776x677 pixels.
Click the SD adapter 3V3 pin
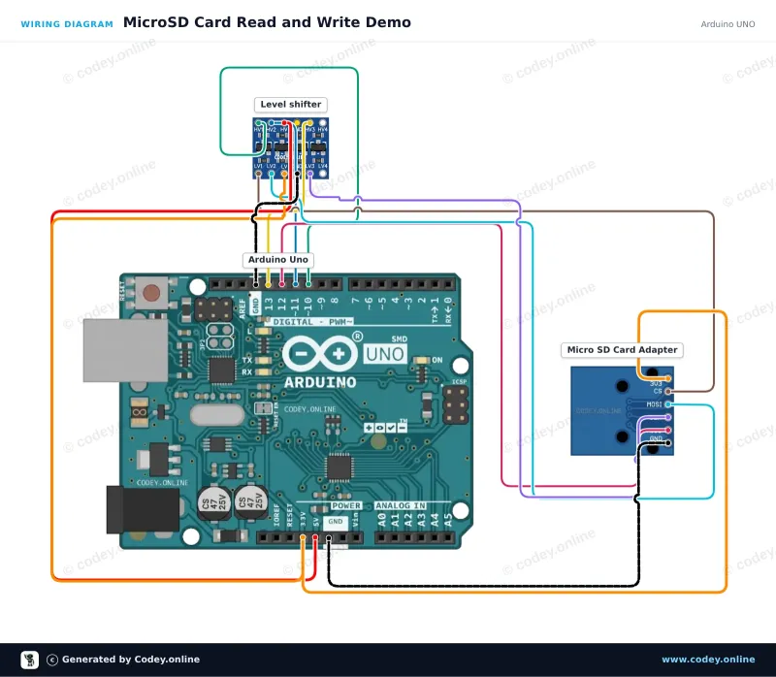click(668, 378)
